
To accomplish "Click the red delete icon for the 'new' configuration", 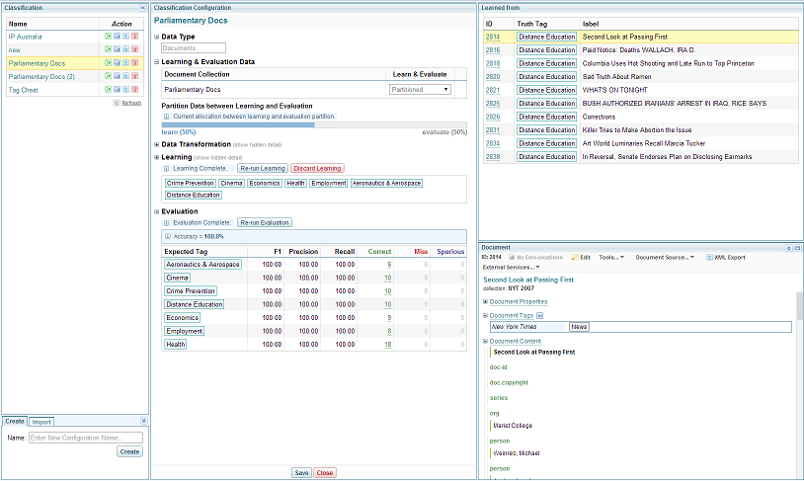I will pos(133,49).
